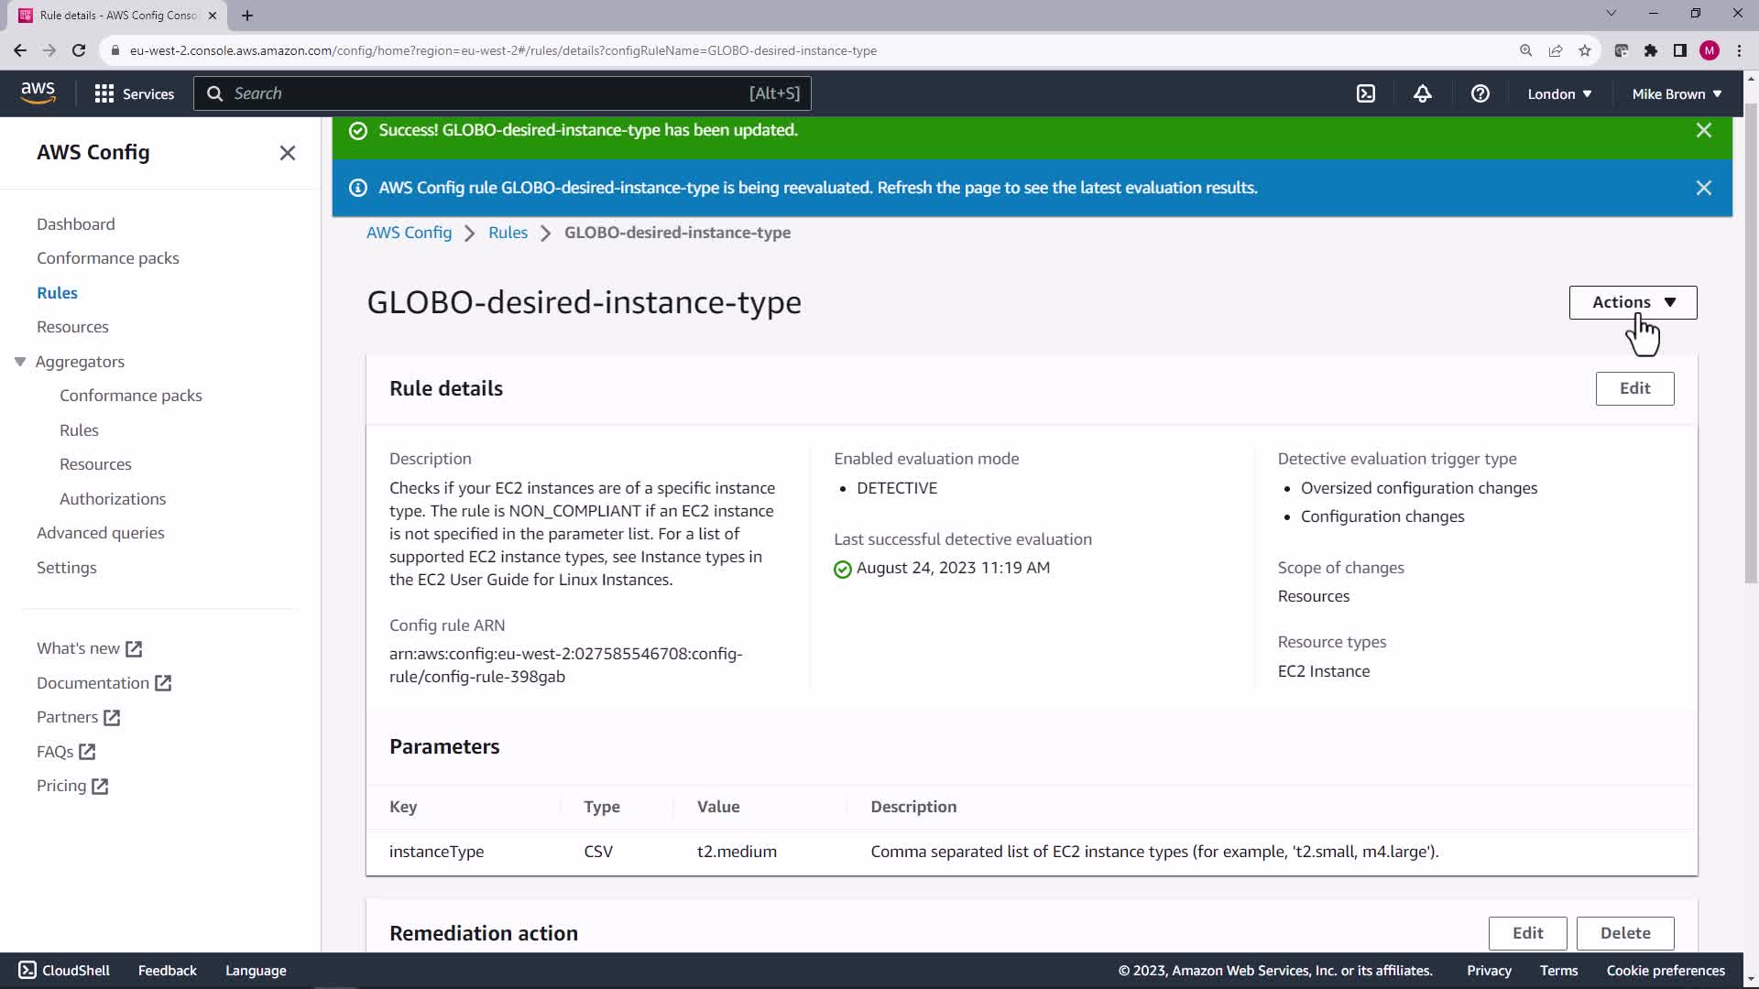The height and width of the screenshot is (989, 1759).
Task: Open the help question mark icon
Action: (1480, 93)
